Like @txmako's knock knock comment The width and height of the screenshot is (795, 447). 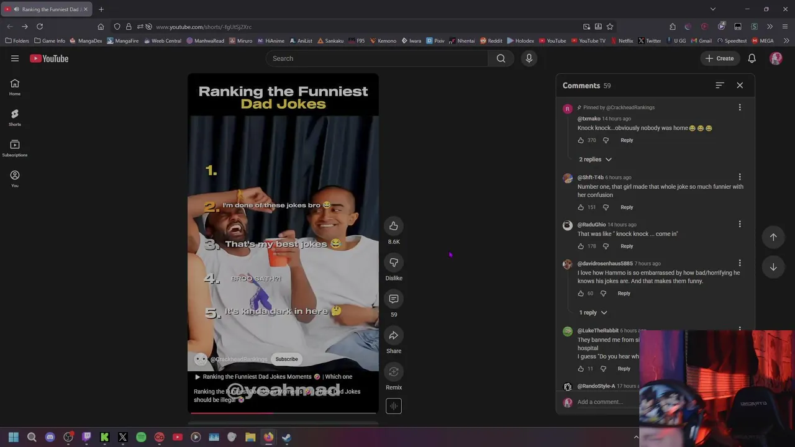click(x=581, y=140)
